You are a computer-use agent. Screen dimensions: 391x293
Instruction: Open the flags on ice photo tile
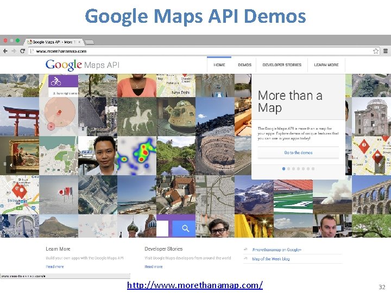(x=59, y=195)
